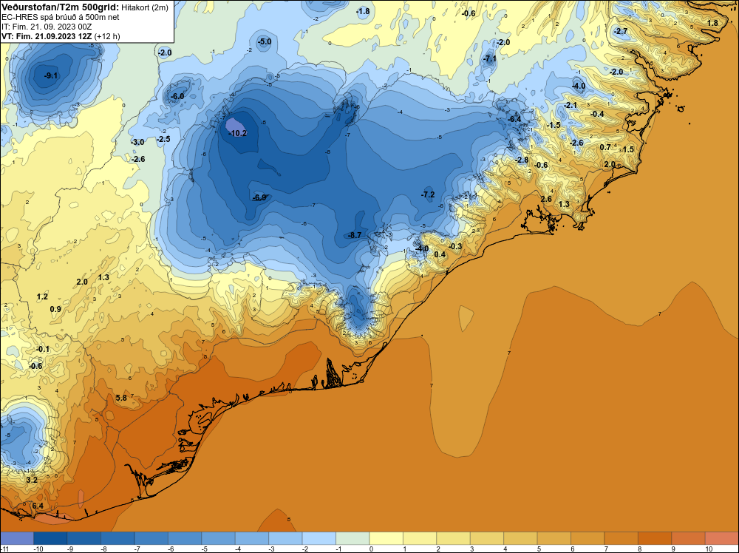Select the 1.5 temperature label
Image resolution: width=739 pixels, height=553 pixels.
[x=628, y=149]
